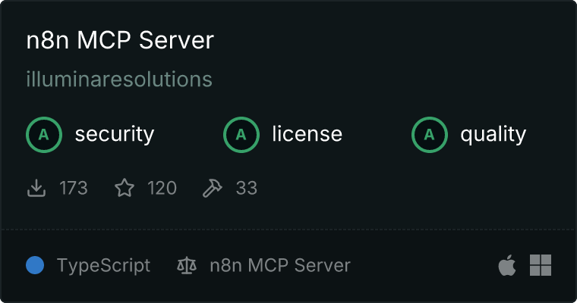Image resolution: width=577 pixels, height=303 pixels.
Task: Click the blue TypeScript language dot
Action: (35, 265)
